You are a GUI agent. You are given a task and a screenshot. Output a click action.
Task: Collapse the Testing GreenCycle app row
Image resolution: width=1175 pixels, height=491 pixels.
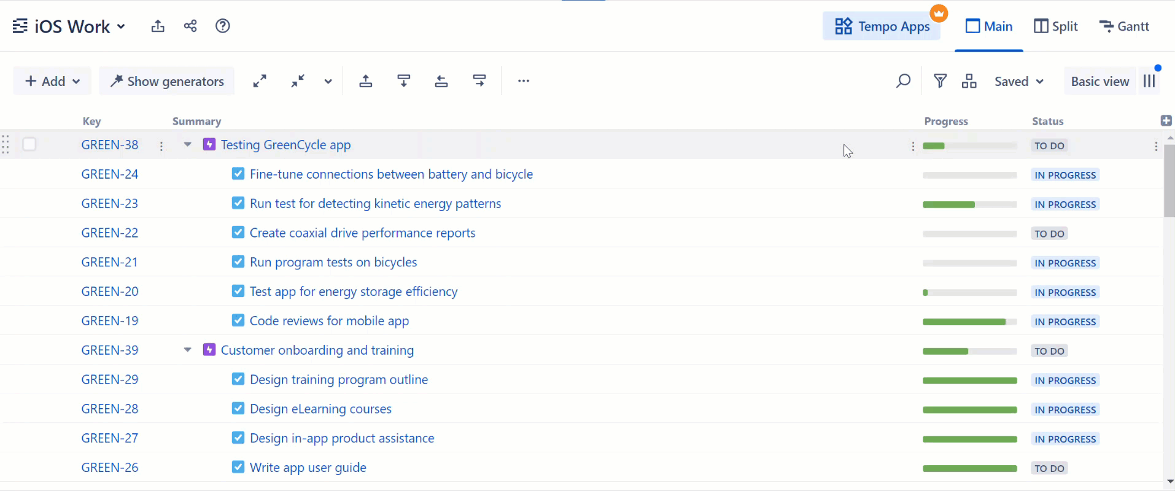[188, 145]
